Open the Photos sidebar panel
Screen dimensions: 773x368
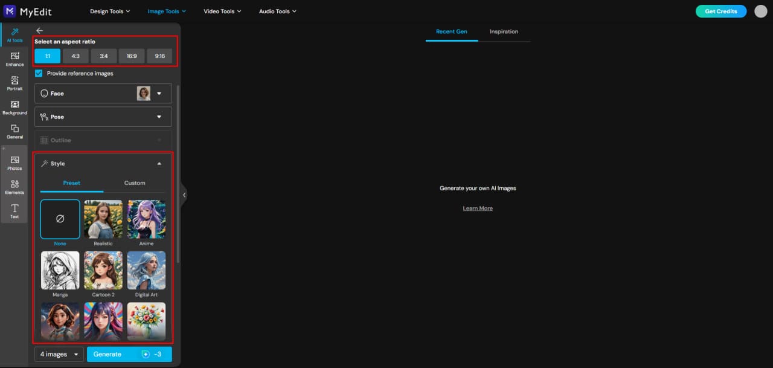pyautogui.click(x=14, y=163)
